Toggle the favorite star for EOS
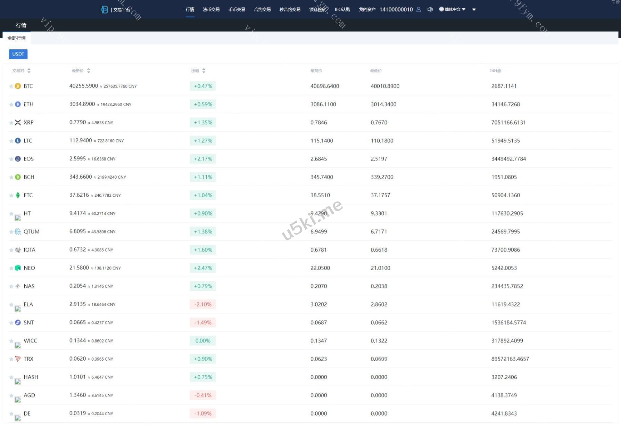The image size is (621, 435). click(11, 159)
